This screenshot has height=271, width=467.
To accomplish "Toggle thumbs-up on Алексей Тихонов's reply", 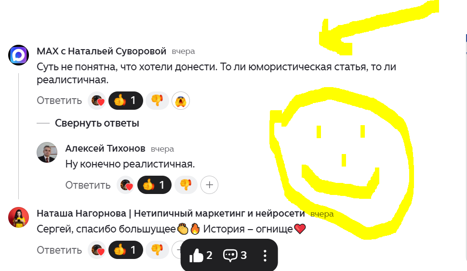I will [x=154, y=185].
